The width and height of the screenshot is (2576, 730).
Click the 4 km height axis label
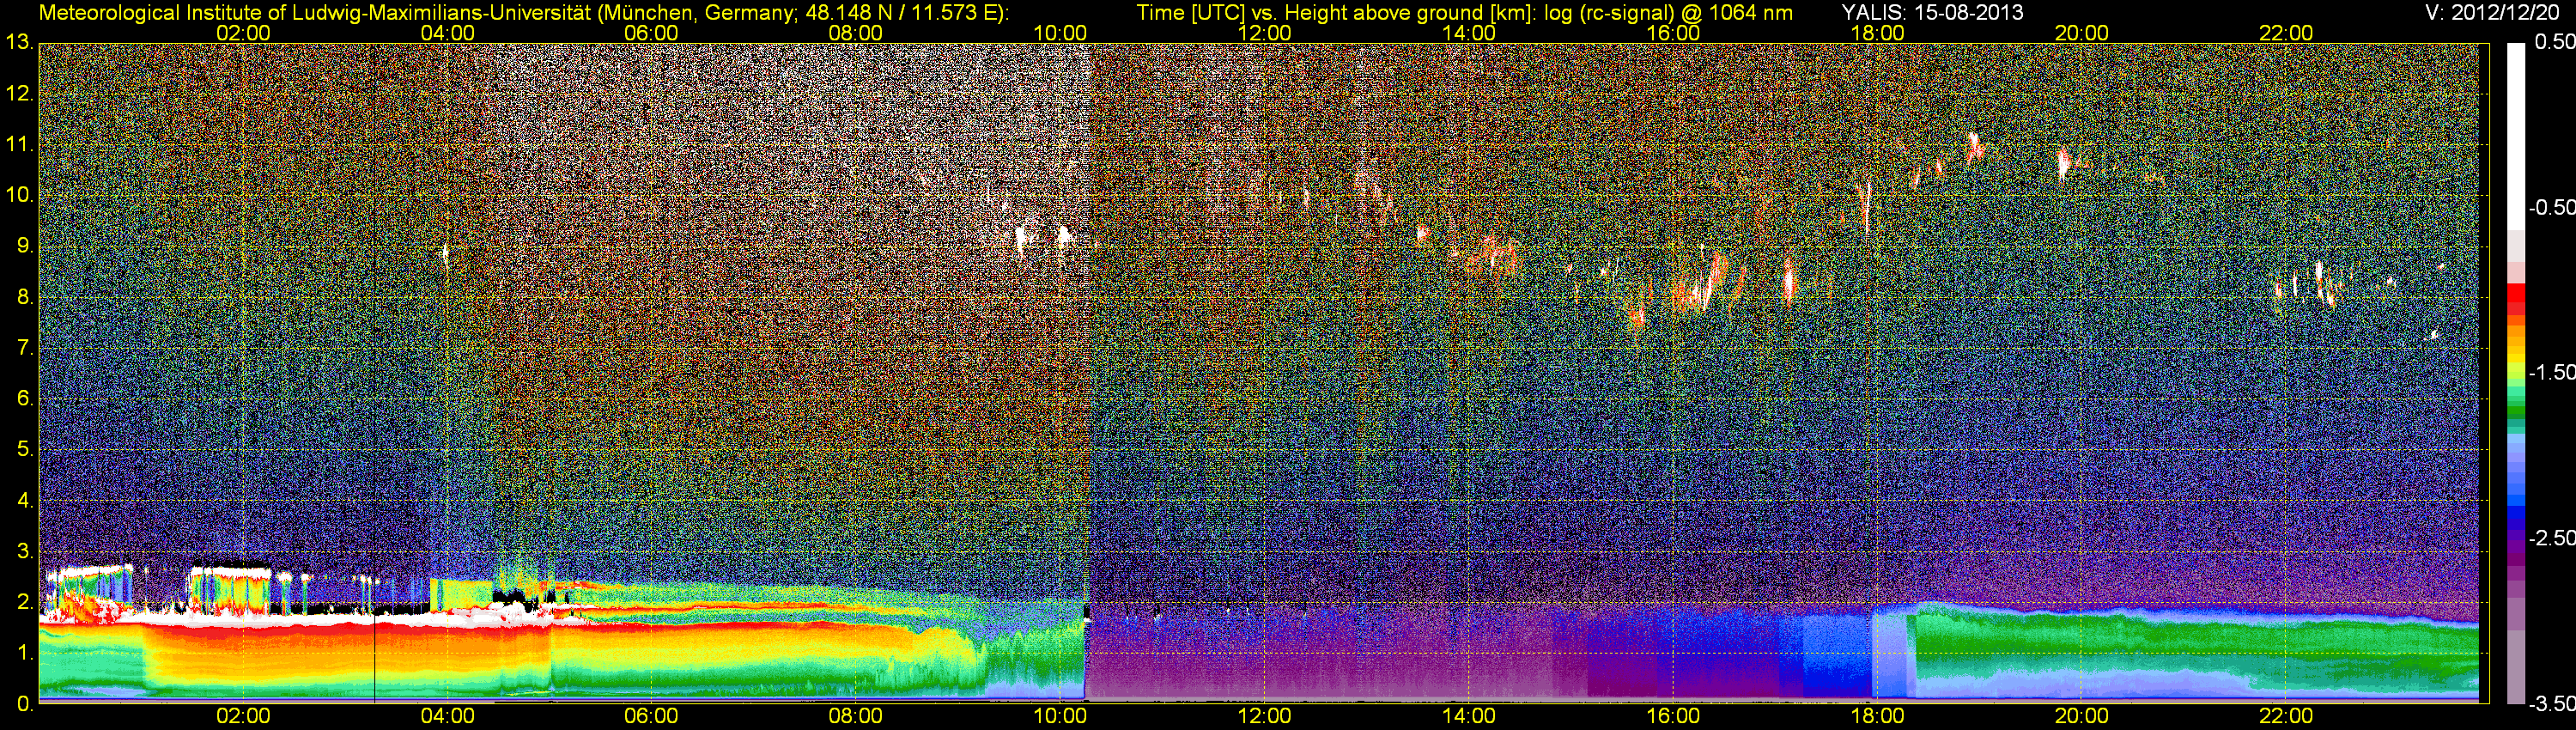(x=24, y=500)
